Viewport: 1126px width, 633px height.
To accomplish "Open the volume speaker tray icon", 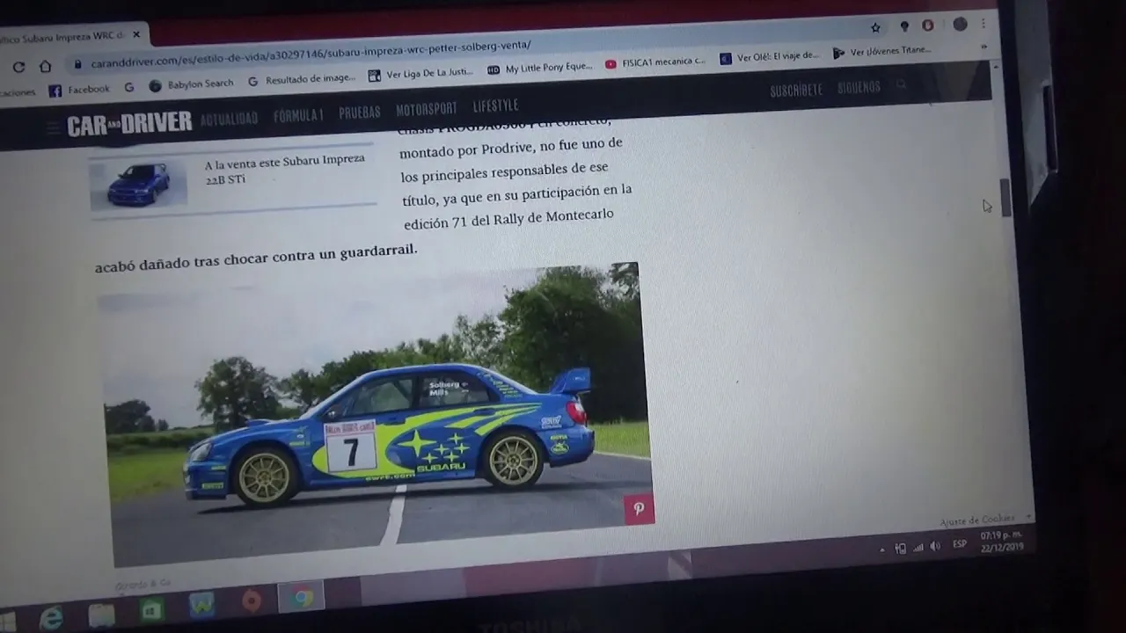I will tap(935, 546).
